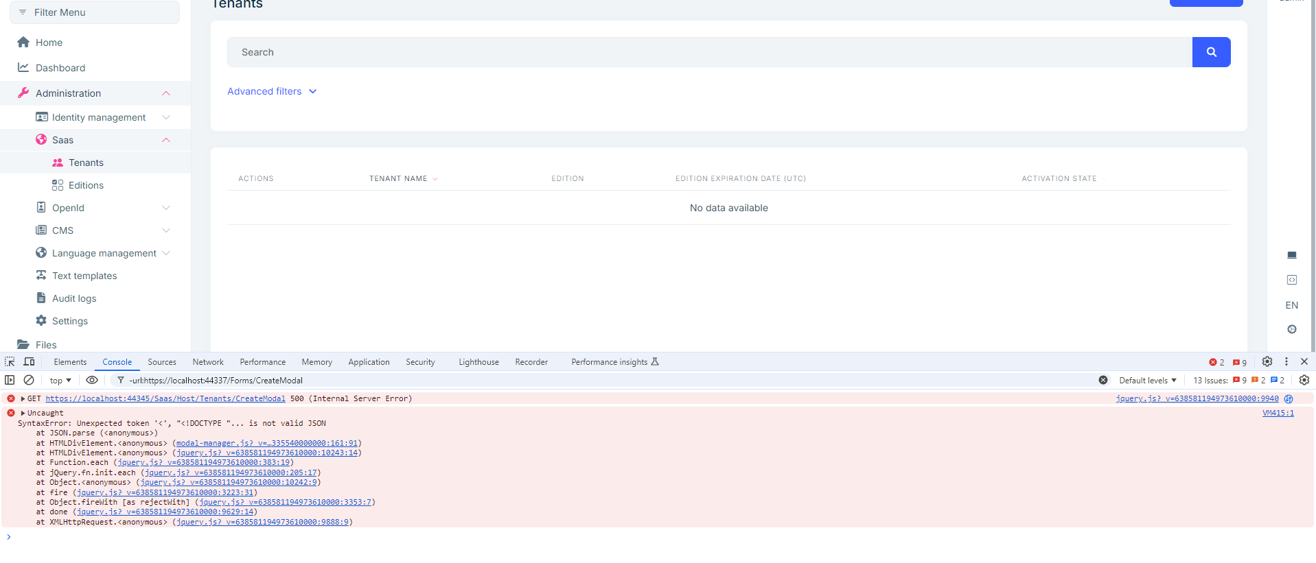Open the failed CreateModal request URL link
This screenshot has height=563, width=1316.
coord(165,398)
